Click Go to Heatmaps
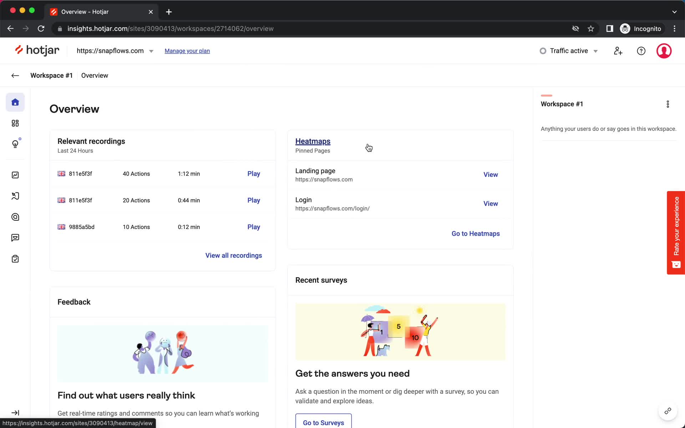685x428 pixels. [476, 234]
